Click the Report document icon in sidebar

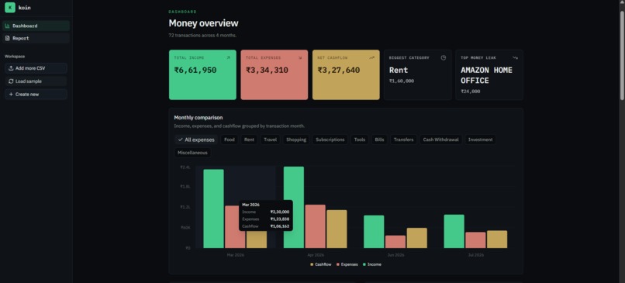(x=7, y=38)
